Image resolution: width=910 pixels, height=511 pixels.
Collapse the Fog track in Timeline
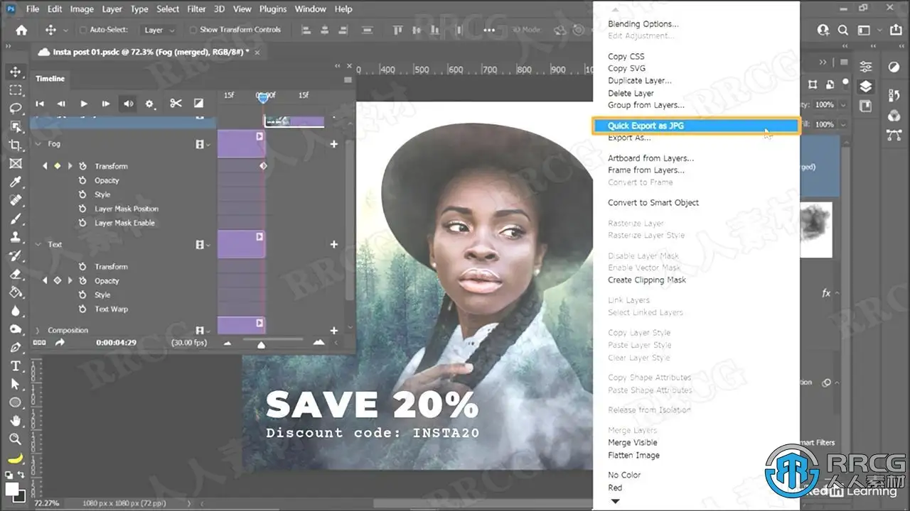pyautogui.click(x=38, y=144)
